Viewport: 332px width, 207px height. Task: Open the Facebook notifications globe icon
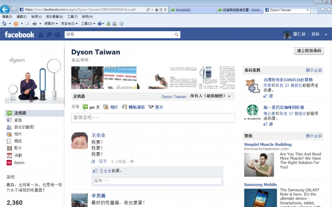point(58,35)
